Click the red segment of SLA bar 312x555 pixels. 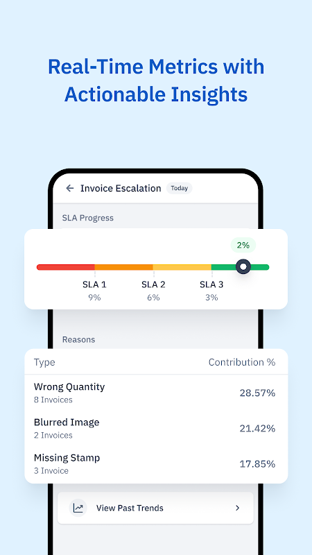(x=65, y=267)
